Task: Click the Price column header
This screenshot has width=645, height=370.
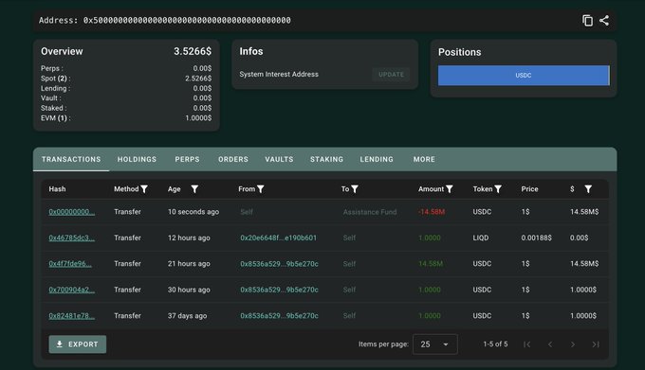Action: pyautogui.click(x=529, y=189)
